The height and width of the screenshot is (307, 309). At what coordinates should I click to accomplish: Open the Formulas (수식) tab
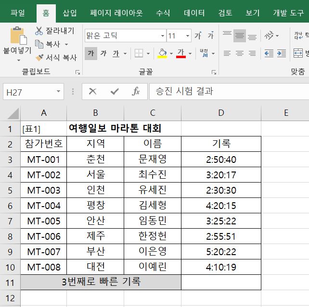tap(163, 12)
